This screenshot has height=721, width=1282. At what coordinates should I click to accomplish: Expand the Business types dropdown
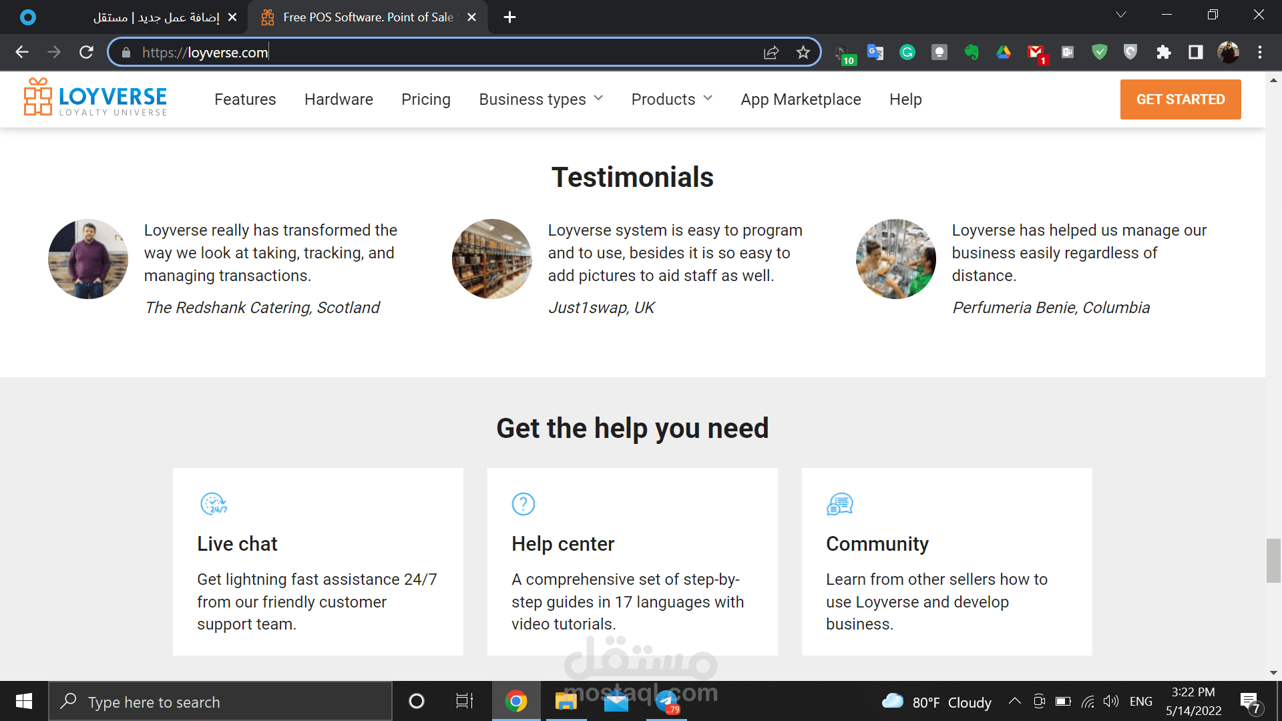[541, 99]
